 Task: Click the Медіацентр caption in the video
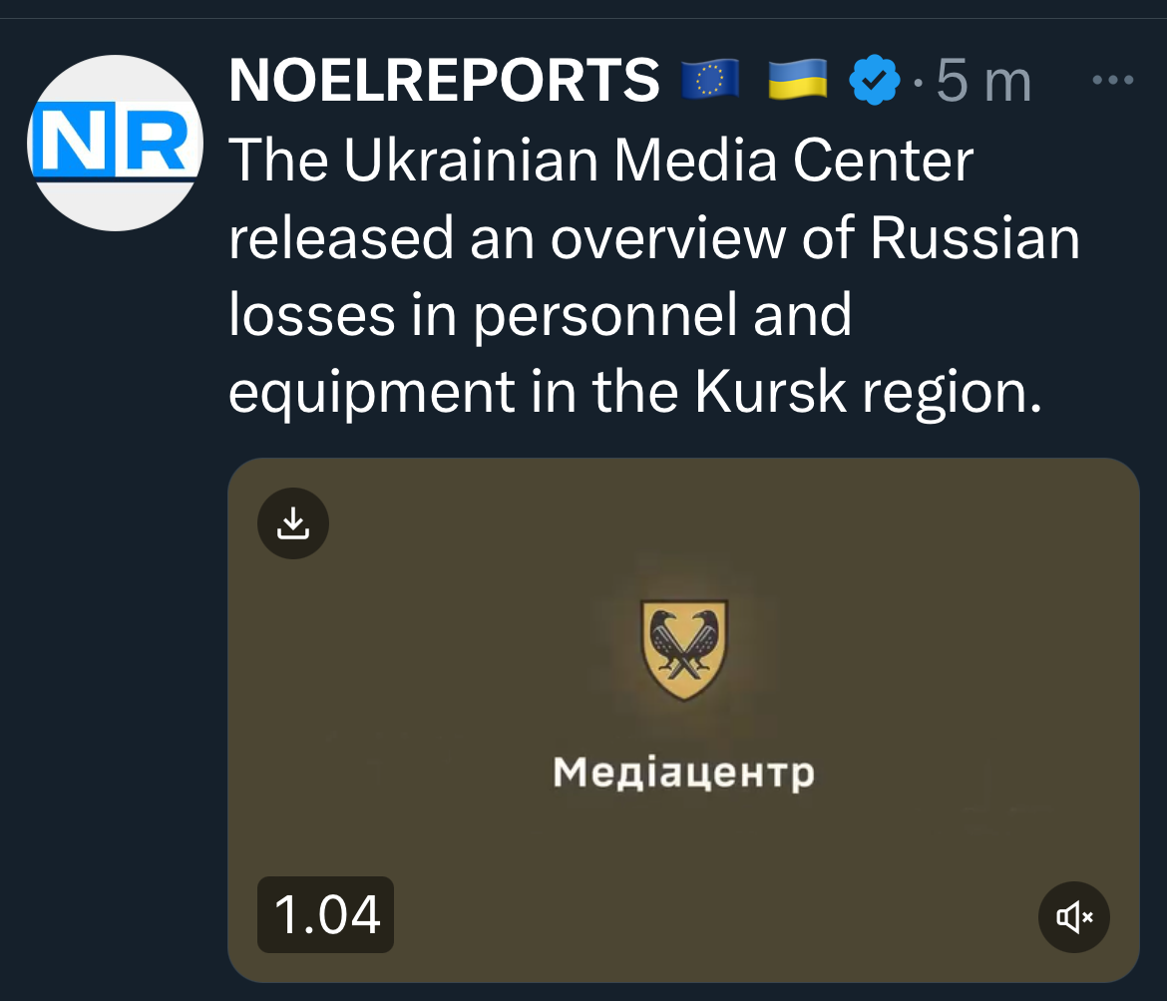(684, 774)
